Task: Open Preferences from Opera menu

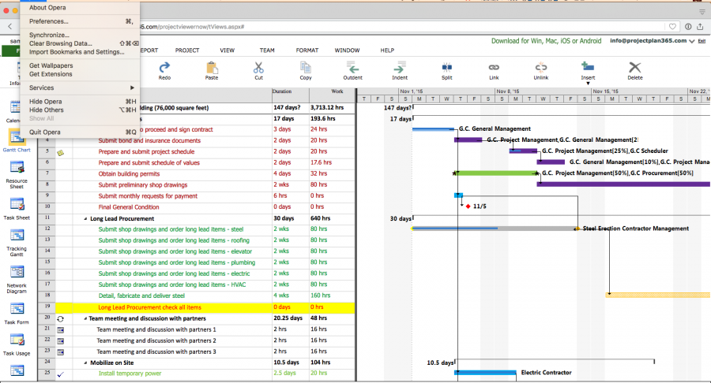Action: point(80,21)
